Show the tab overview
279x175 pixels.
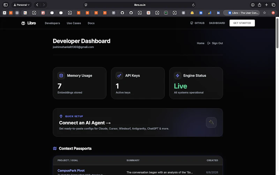(x=273, y=5)
